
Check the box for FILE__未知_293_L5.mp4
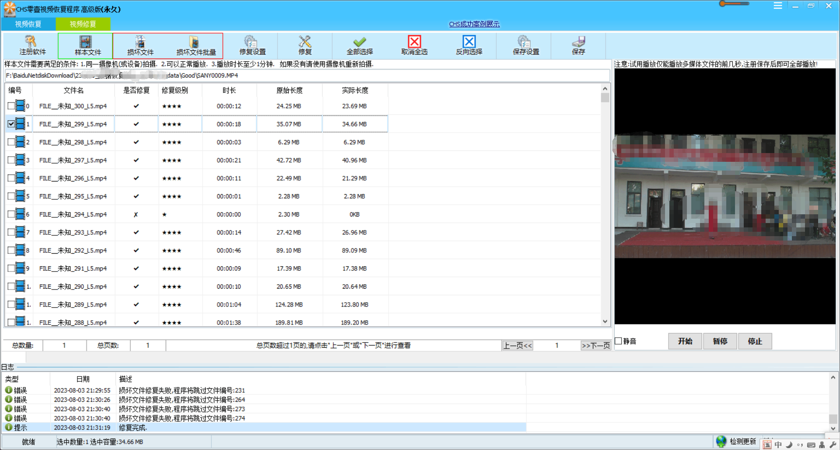(11, 232)
